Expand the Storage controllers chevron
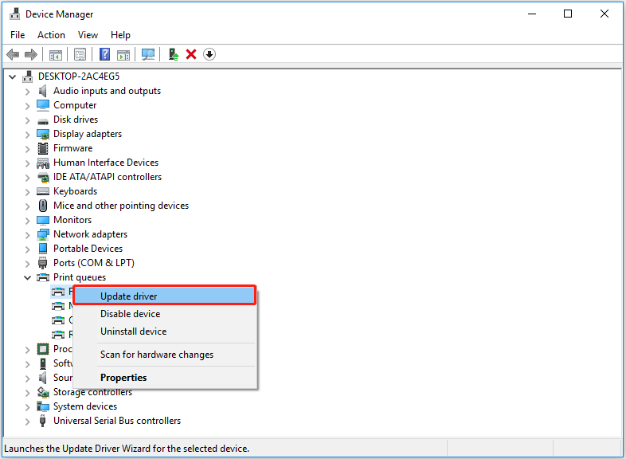The height and width of the screenshot is (459, 626). coord(27,393)
